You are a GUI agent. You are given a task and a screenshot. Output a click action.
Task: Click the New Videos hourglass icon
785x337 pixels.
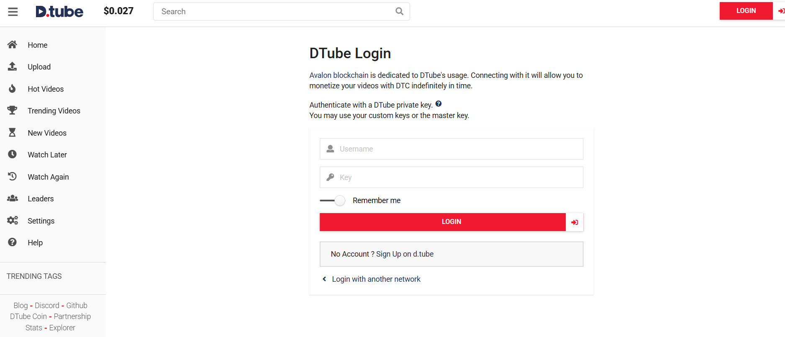pos(12,132)
